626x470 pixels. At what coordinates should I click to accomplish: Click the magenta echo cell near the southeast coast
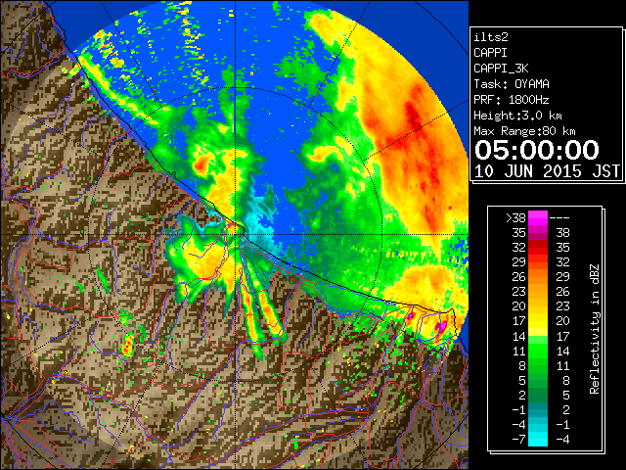coord(441,326)
